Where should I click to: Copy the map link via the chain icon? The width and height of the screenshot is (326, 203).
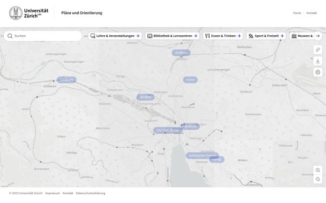click(x=318, y=50)
